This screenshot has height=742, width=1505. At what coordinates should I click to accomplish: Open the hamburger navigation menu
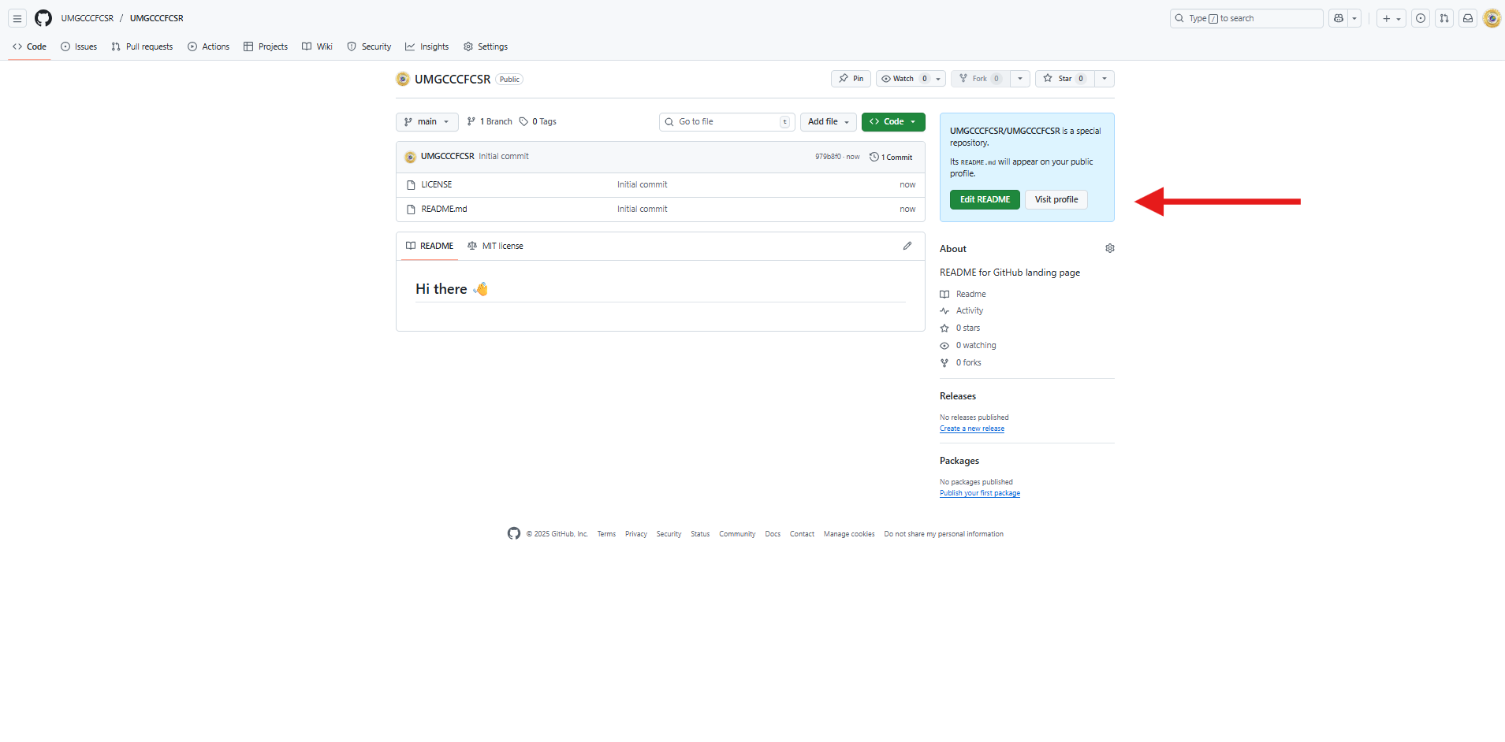[x=17, y=18]
